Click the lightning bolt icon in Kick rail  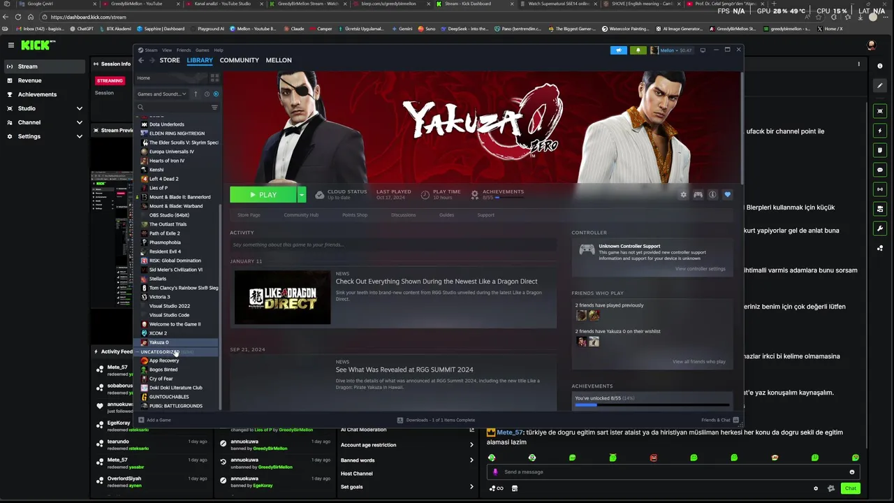tap(880, 131)
